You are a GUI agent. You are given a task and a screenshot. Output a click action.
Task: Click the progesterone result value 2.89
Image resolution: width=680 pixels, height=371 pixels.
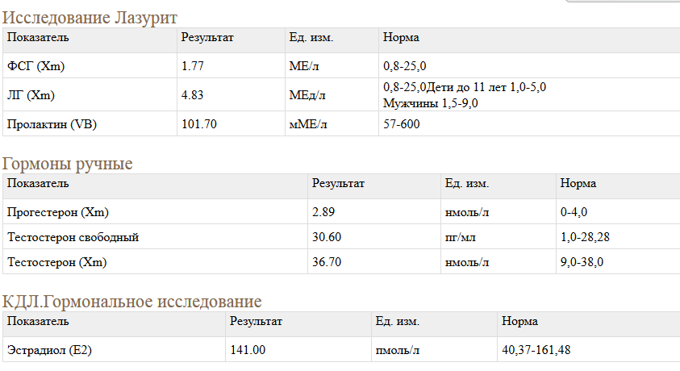pyautogui.click(x=323, y=212)
